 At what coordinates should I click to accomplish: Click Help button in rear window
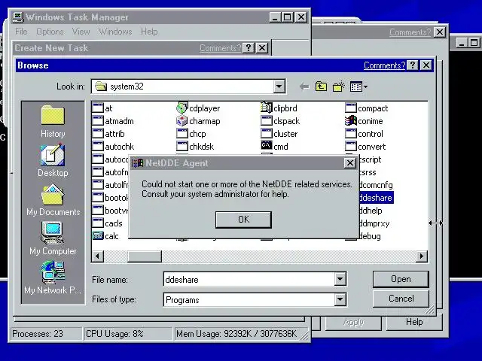414,322
